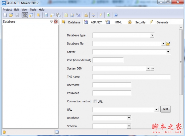The width and height of the screenshot is (185, 136).
Task: Click the yellow page template toolbar icon
Action: 66,15
